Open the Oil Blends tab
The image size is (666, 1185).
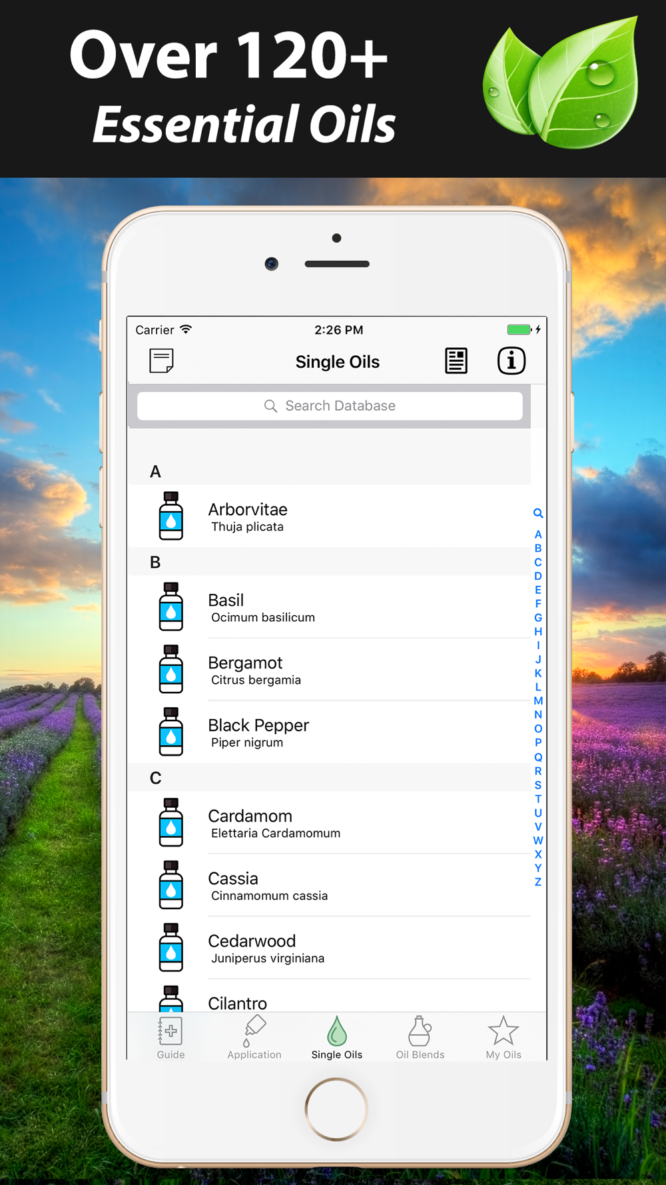coord(420,1038)
